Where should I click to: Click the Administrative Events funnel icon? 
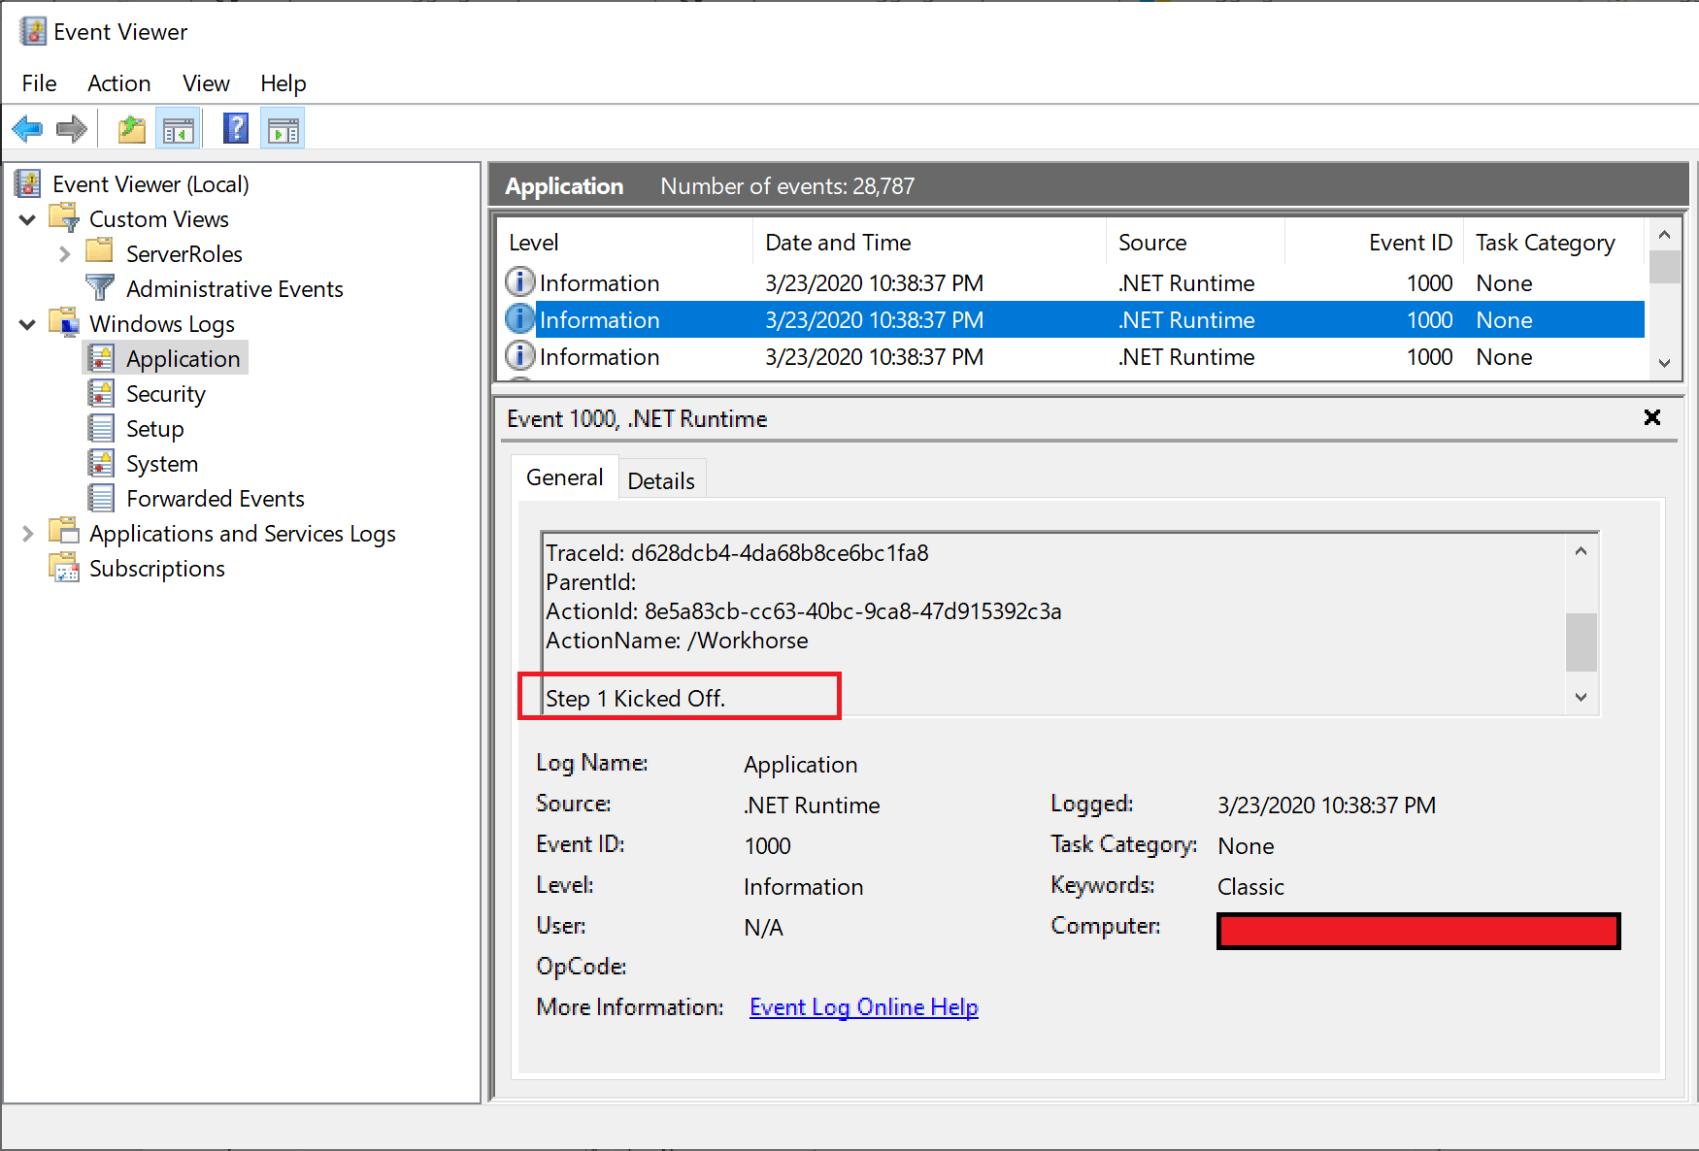(x=100, y=288)
